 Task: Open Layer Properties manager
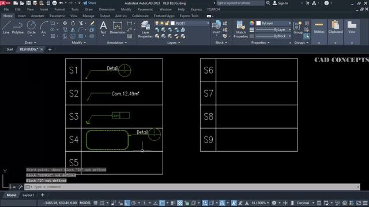click(145, 29)
